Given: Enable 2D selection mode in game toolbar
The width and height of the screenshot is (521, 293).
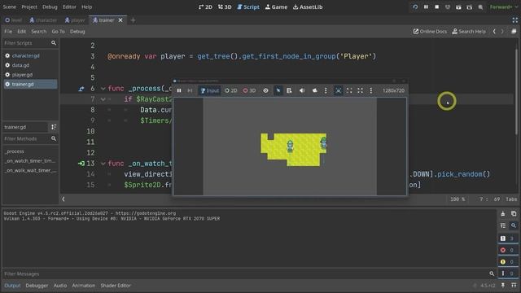Looking at the screenshot, I should pos(231,90).
